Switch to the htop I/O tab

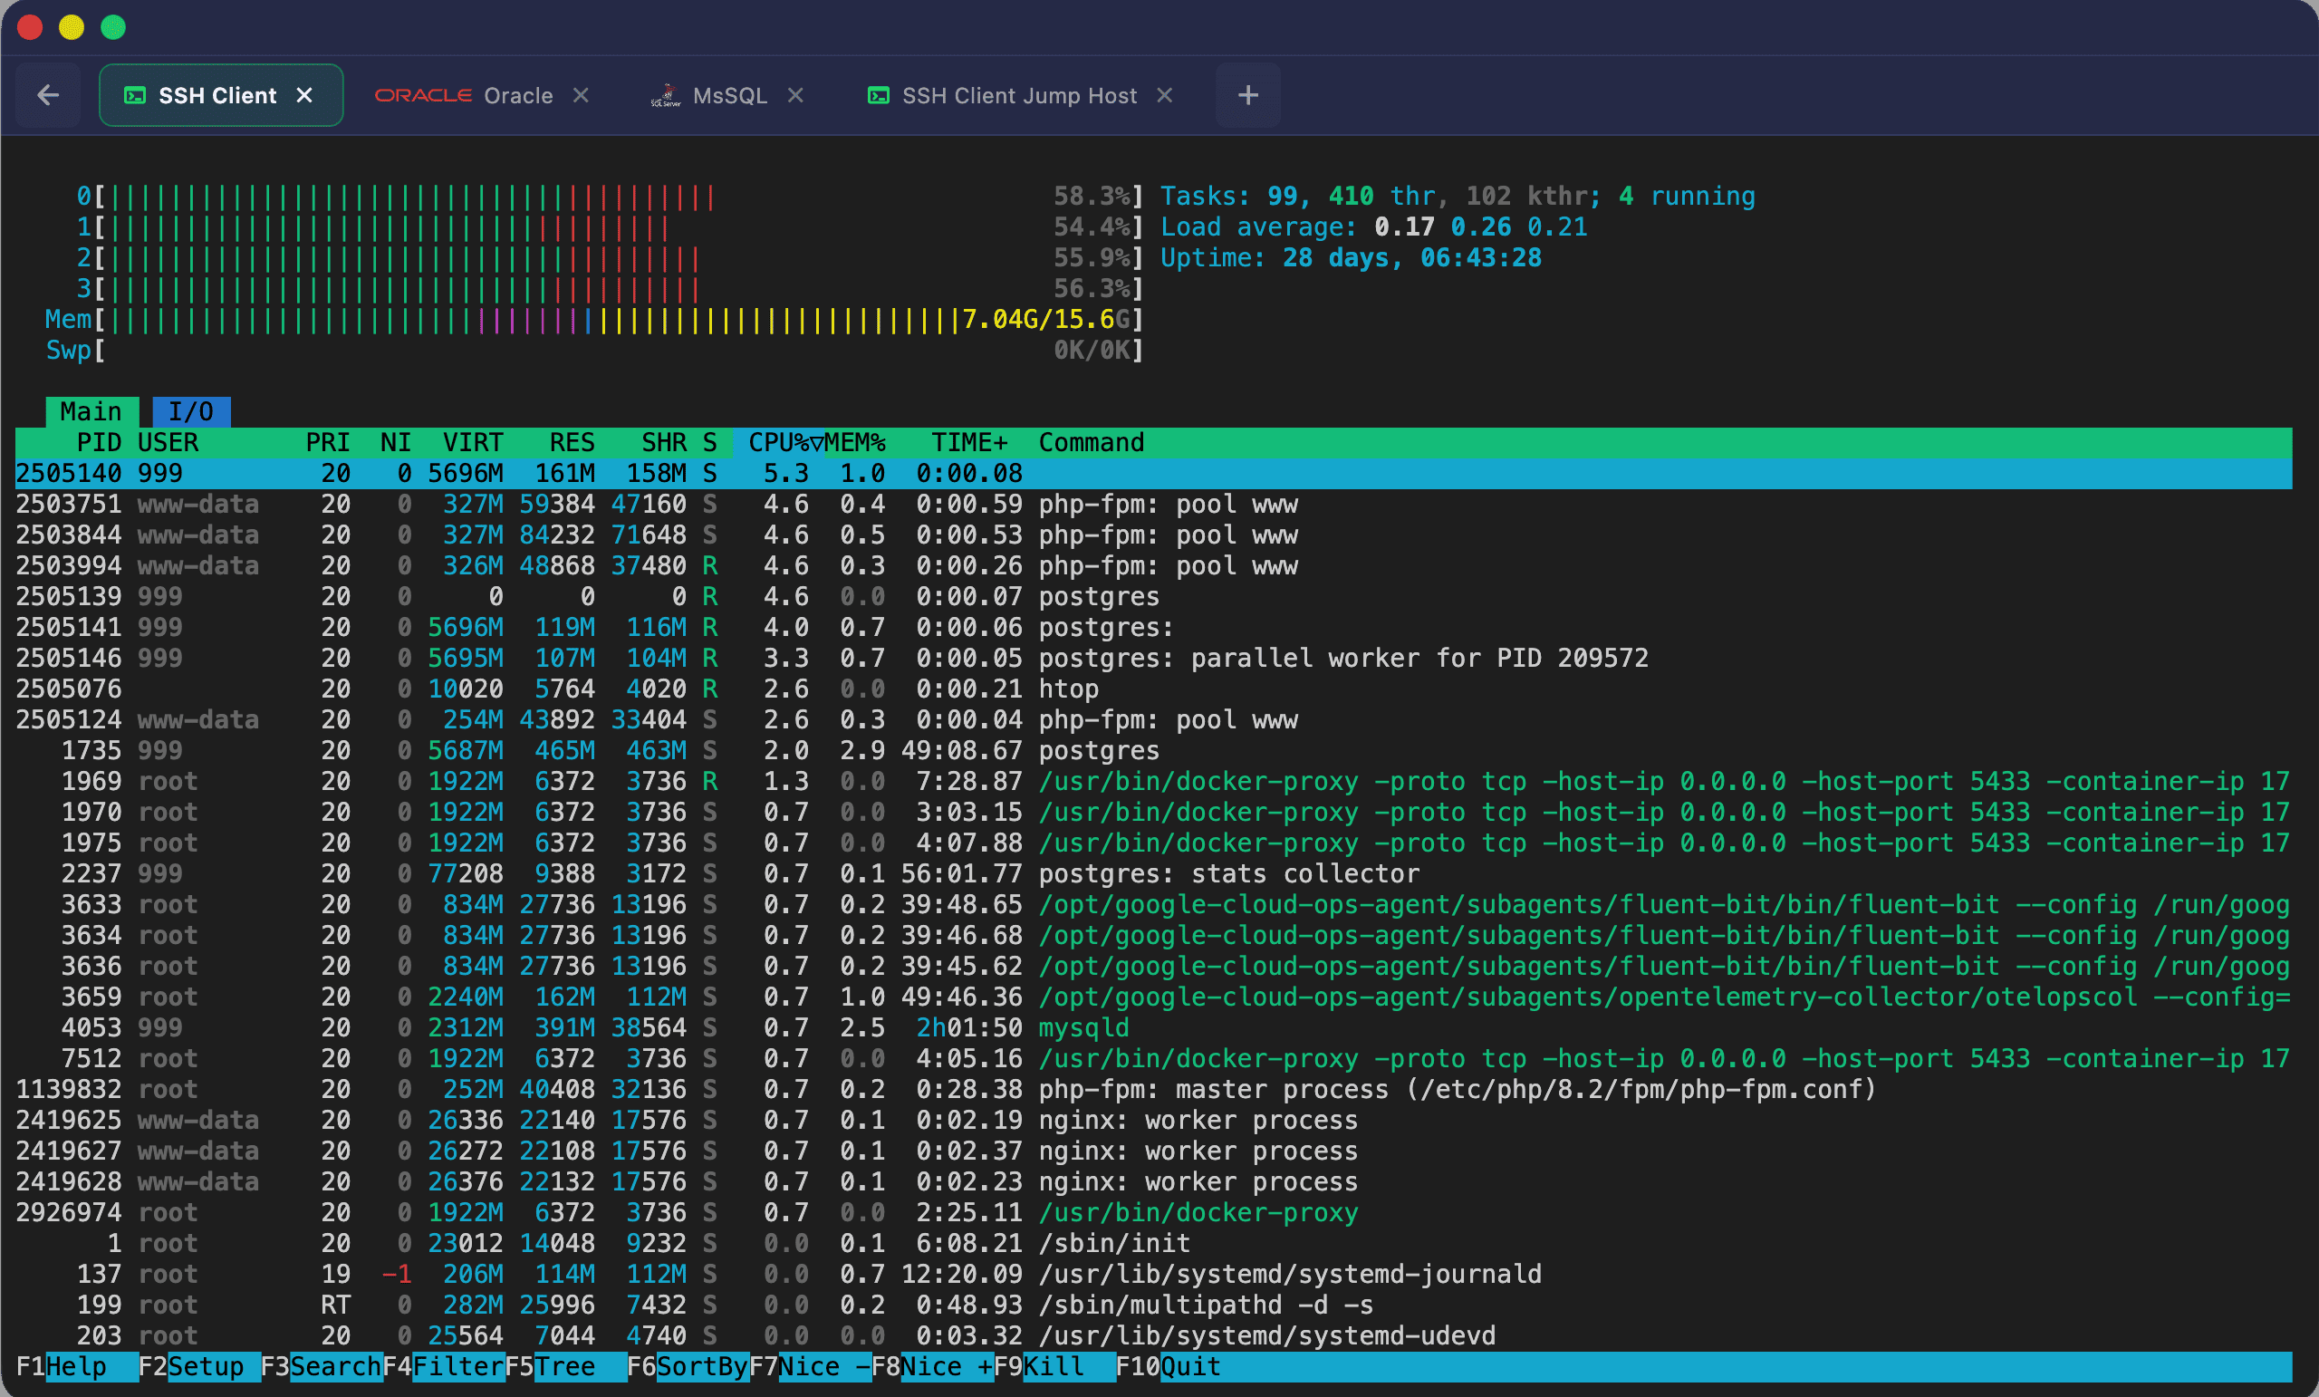(x=191, y=411)
